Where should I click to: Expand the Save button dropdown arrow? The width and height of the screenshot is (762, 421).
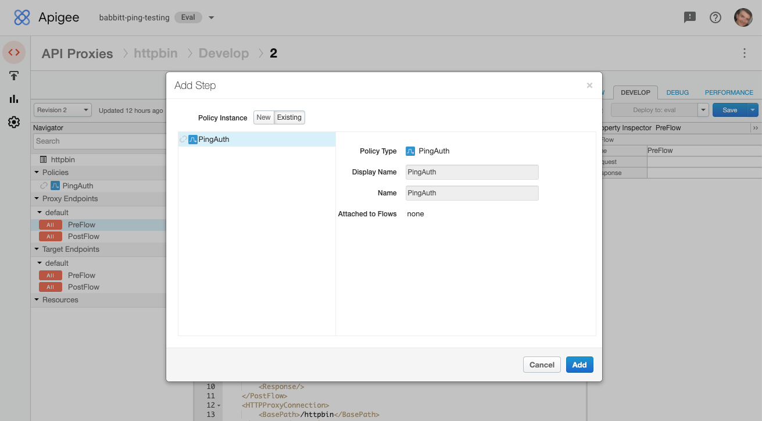coord(752,109)
